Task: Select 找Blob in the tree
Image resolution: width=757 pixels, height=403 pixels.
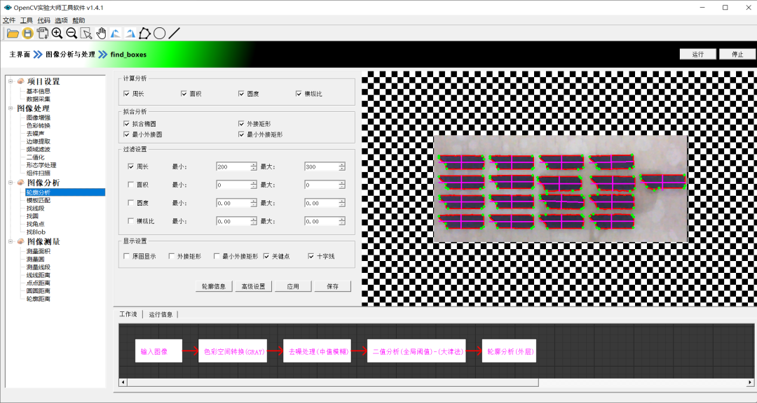Action: [36, 232]
